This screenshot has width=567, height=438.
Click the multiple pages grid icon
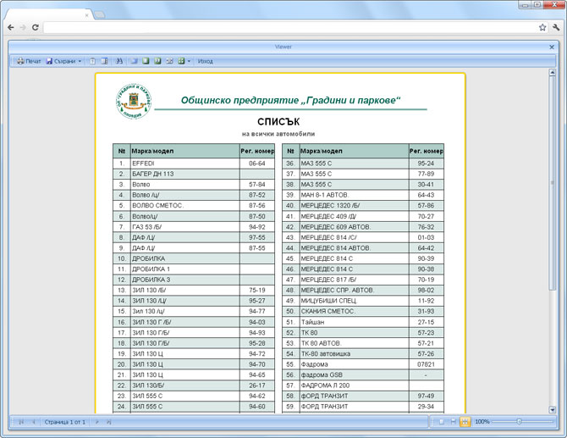(x=182, y=61)
